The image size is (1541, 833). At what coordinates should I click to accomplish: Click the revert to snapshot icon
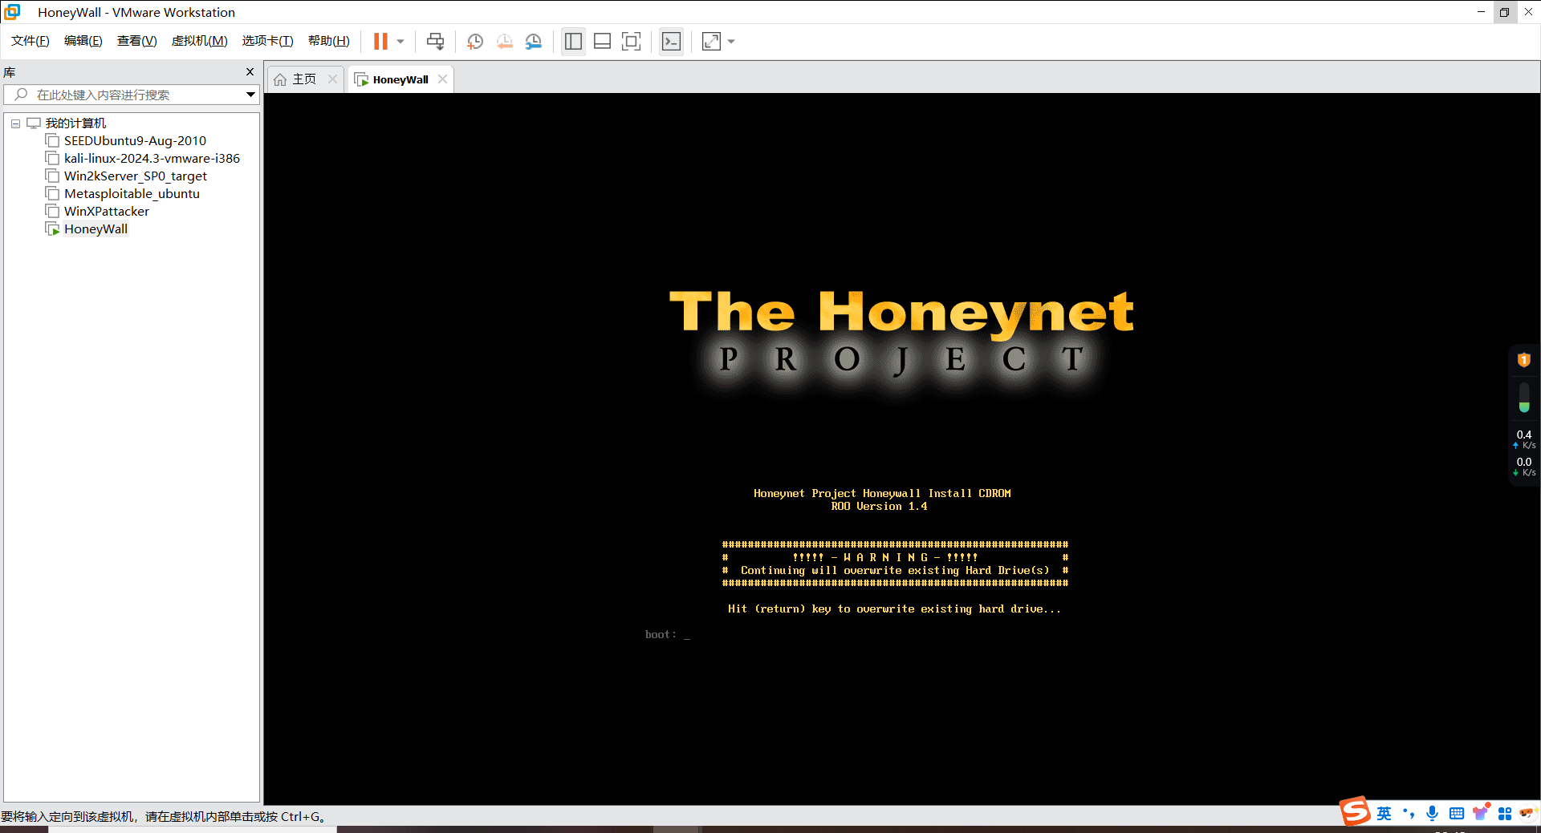tap(504, 41)
